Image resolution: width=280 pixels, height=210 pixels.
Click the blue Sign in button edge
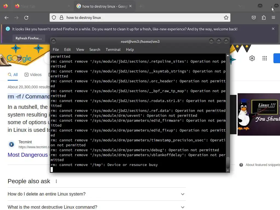click(277, 58)
